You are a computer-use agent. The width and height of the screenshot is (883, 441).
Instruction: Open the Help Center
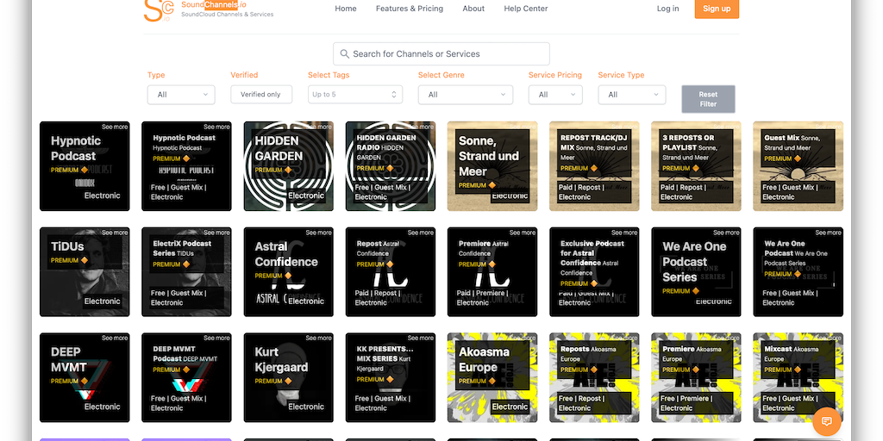coord(526,9)
